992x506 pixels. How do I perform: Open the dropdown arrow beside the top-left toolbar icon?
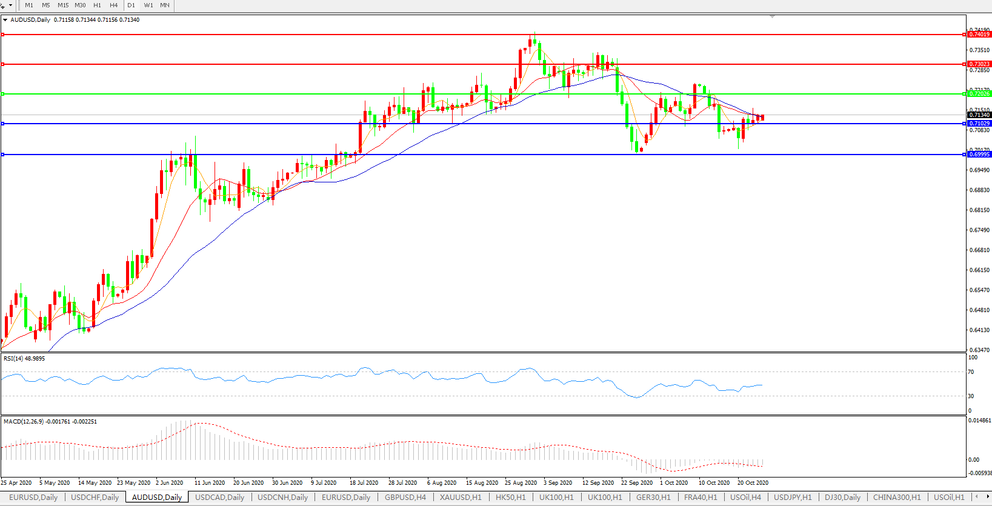(x=10, y=5)
